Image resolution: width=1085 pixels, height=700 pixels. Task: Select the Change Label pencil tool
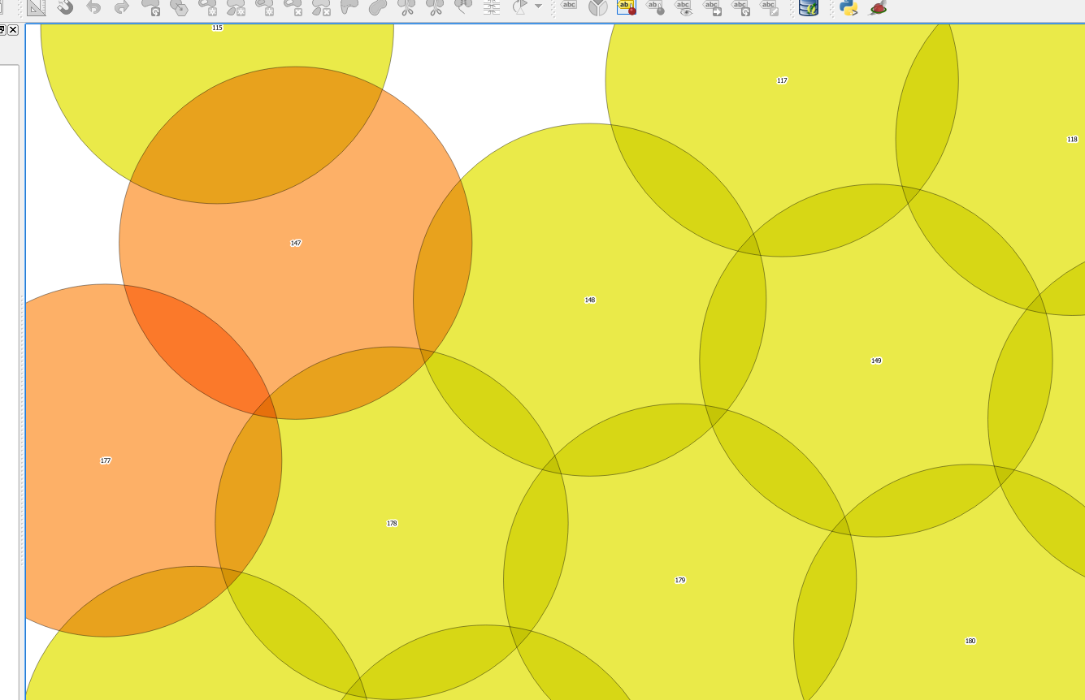click(x=769, y=7)
